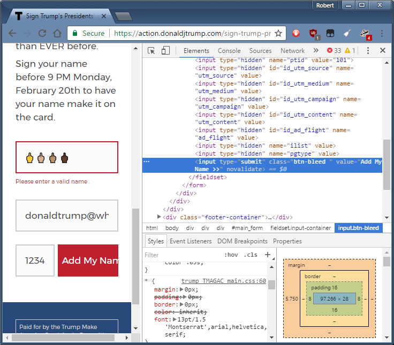This screenshot has width=394, height=345.
Task: Click the Elements panel scrollbar thumb
Action: (387, 164)
